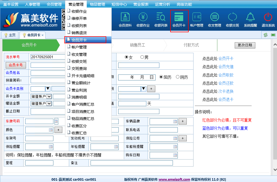
Task: Close the 会员开卡 tab
Action: click(x=43, y=35)
